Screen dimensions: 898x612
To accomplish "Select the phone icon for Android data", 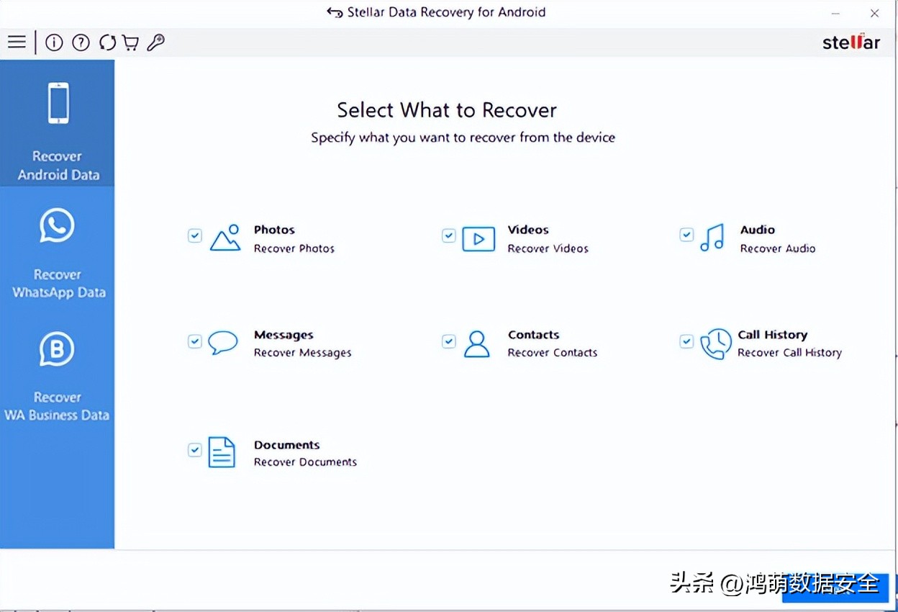I will [58, 103].
